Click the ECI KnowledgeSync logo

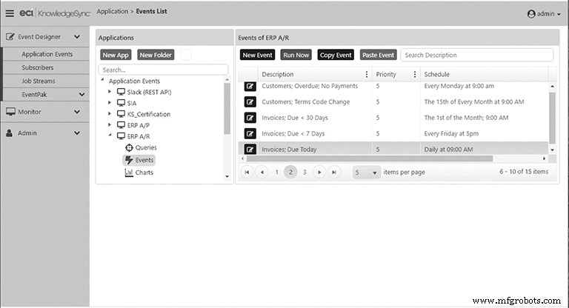[x=54, y=13]
